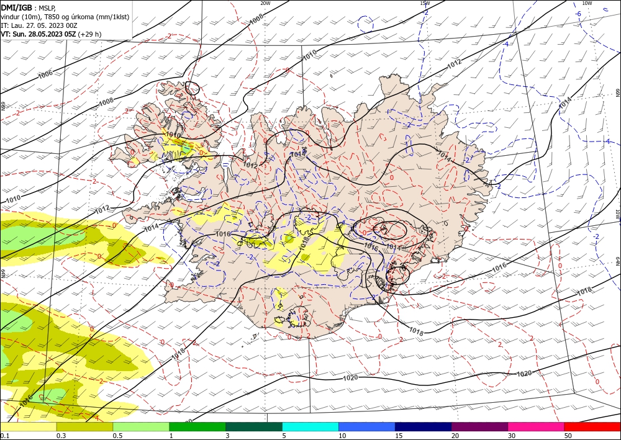Click the "30" legend scale value
621x440 pixels.
[x=512, y=436]
